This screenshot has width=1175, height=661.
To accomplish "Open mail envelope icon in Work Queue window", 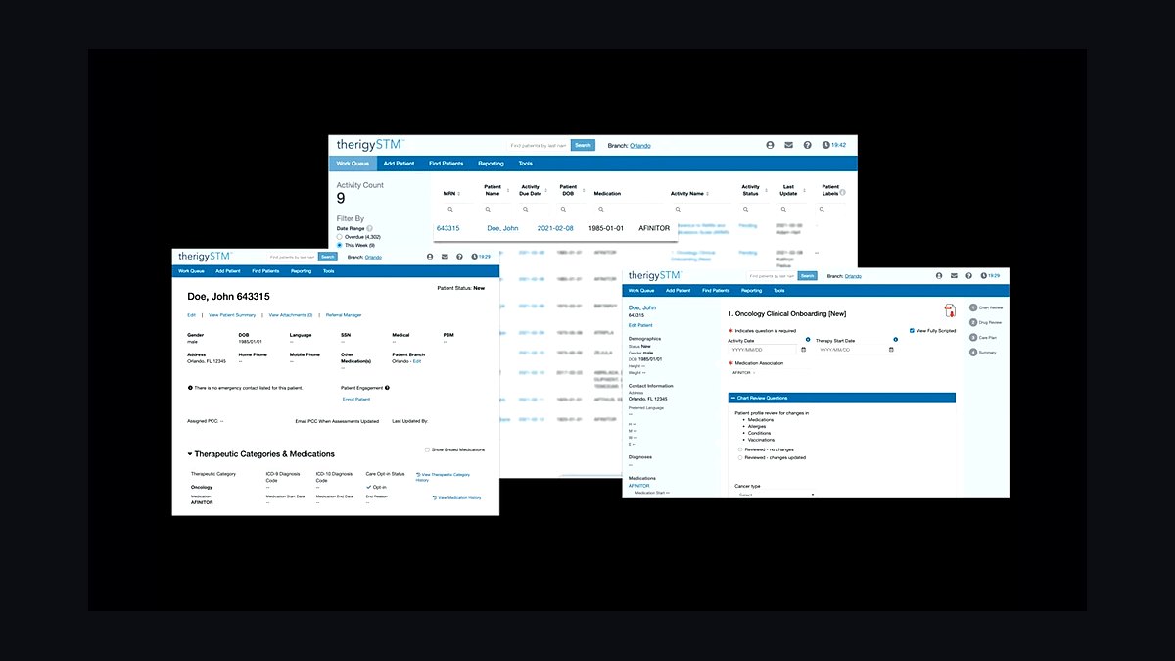I will click(x=788, y=145).
